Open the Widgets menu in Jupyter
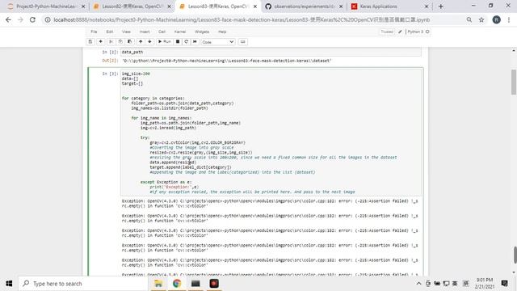The height and width of the screenshot is (291, 517). click(x=202, y=32)
